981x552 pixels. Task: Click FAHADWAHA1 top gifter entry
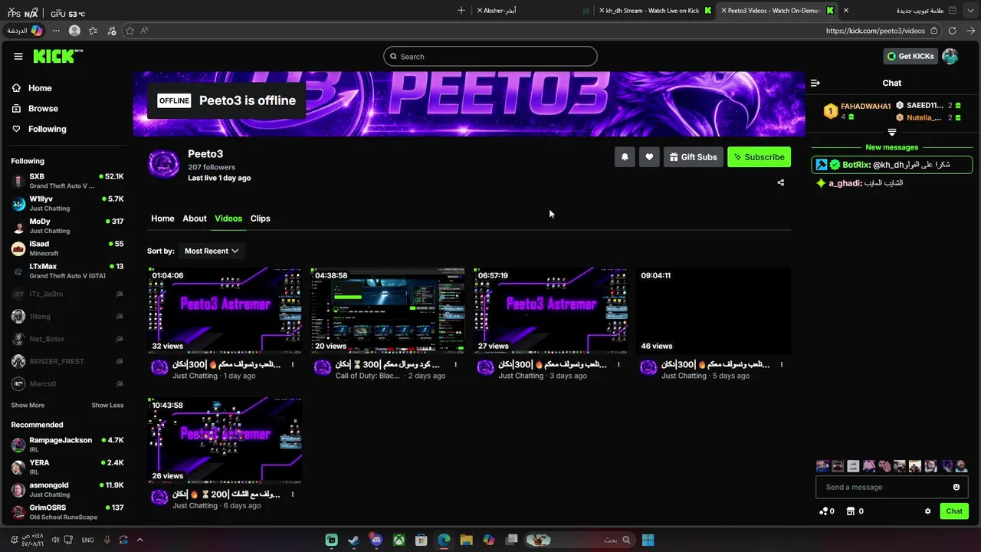tap(857, 111)
